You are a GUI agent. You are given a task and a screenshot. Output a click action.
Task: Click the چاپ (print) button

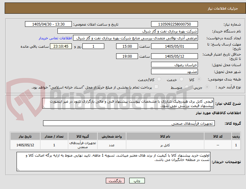137,181
